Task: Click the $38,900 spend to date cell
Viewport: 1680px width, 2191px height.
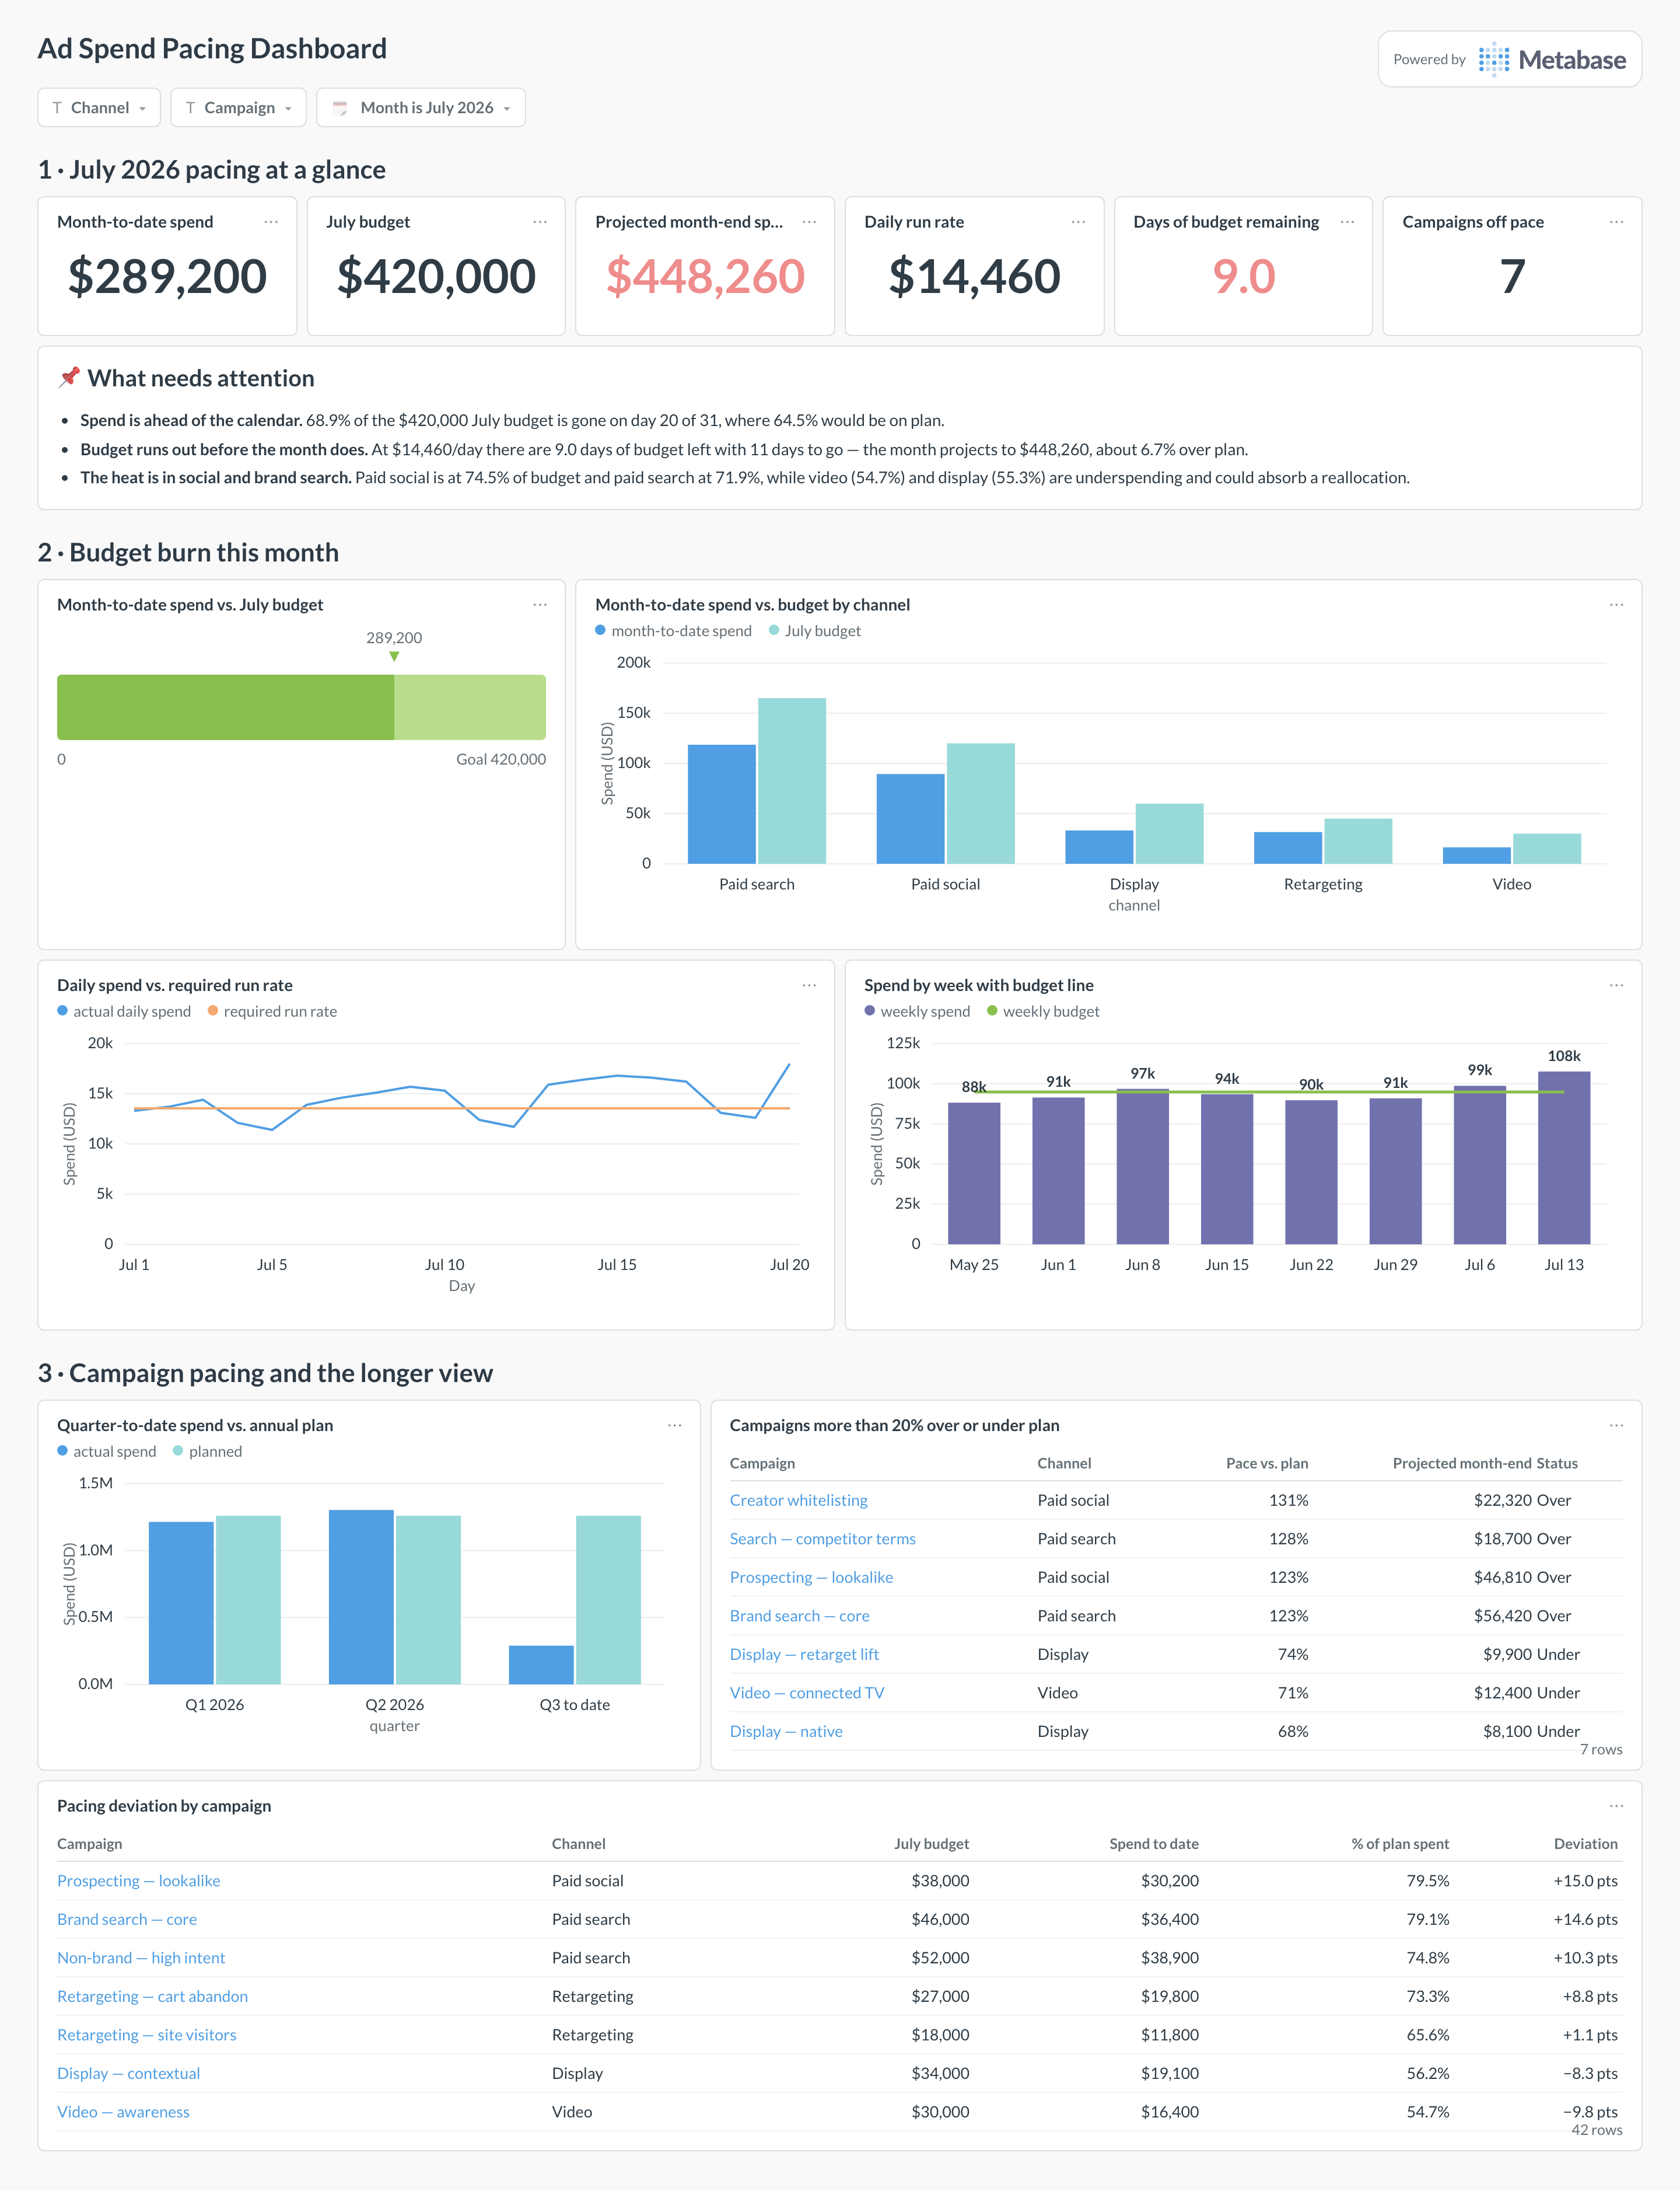Action: (x=1169, y=1958)
